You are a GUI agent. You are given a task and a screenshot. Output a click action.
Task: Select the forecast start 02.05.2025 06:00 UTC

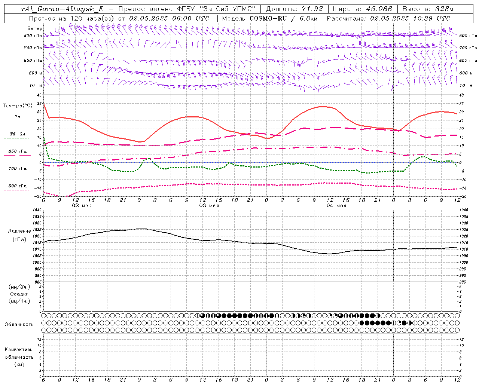coord(169,18)
